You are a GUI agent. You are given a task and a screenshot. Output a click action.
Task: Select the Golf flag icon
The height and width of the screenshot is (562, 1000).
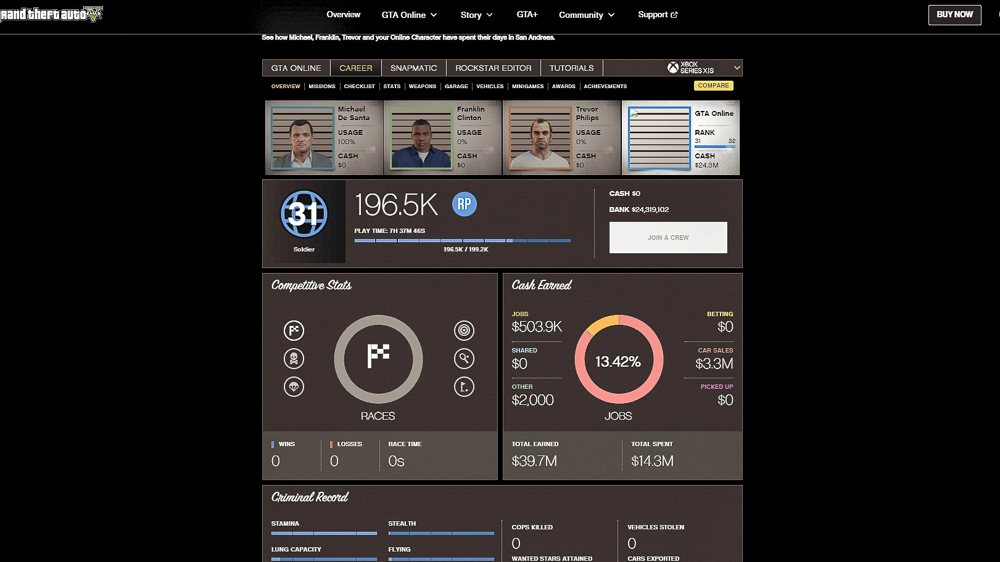464,386
